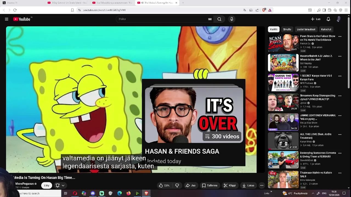351x197 pixels.
Task: Open the HASAN & FRIENDS SAGA playlist card
Action: click(x=194, y=123)
